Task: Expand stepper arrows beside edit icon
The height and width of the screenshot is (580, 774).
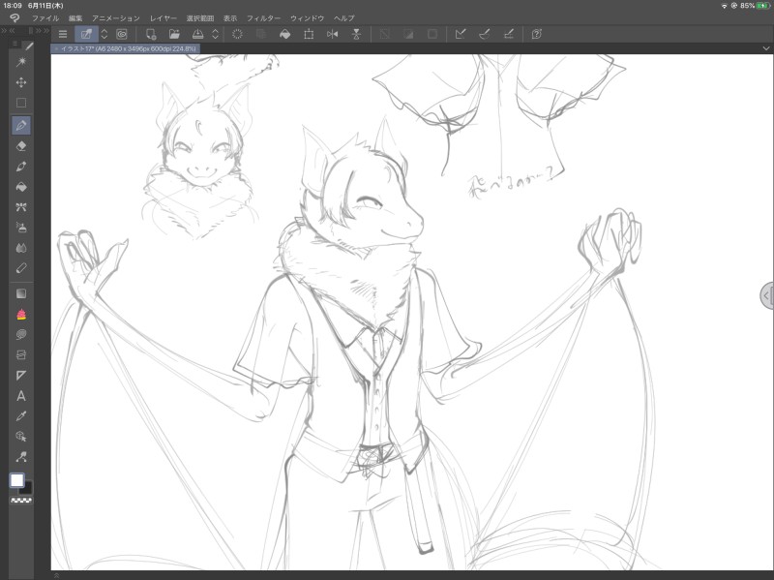Action: 104,34
